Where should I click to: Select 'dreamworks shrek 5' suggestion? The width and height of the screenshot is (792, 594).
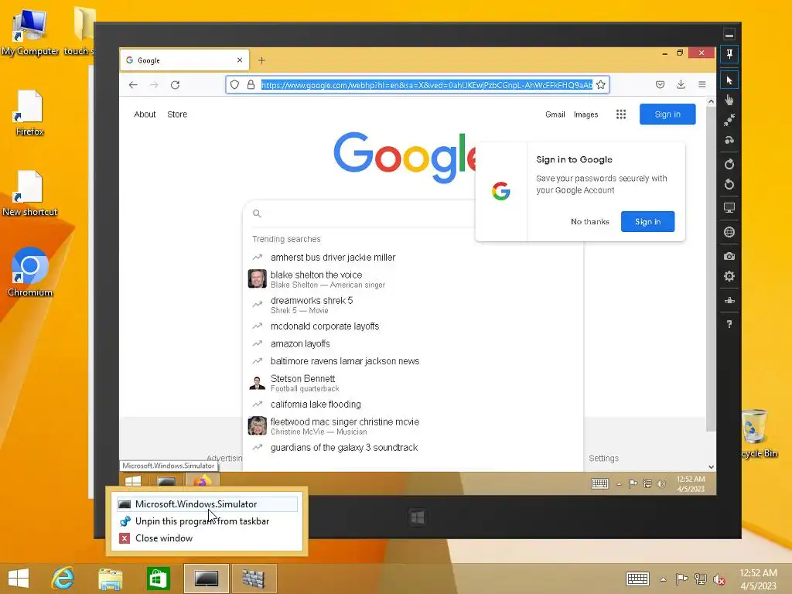413,305
